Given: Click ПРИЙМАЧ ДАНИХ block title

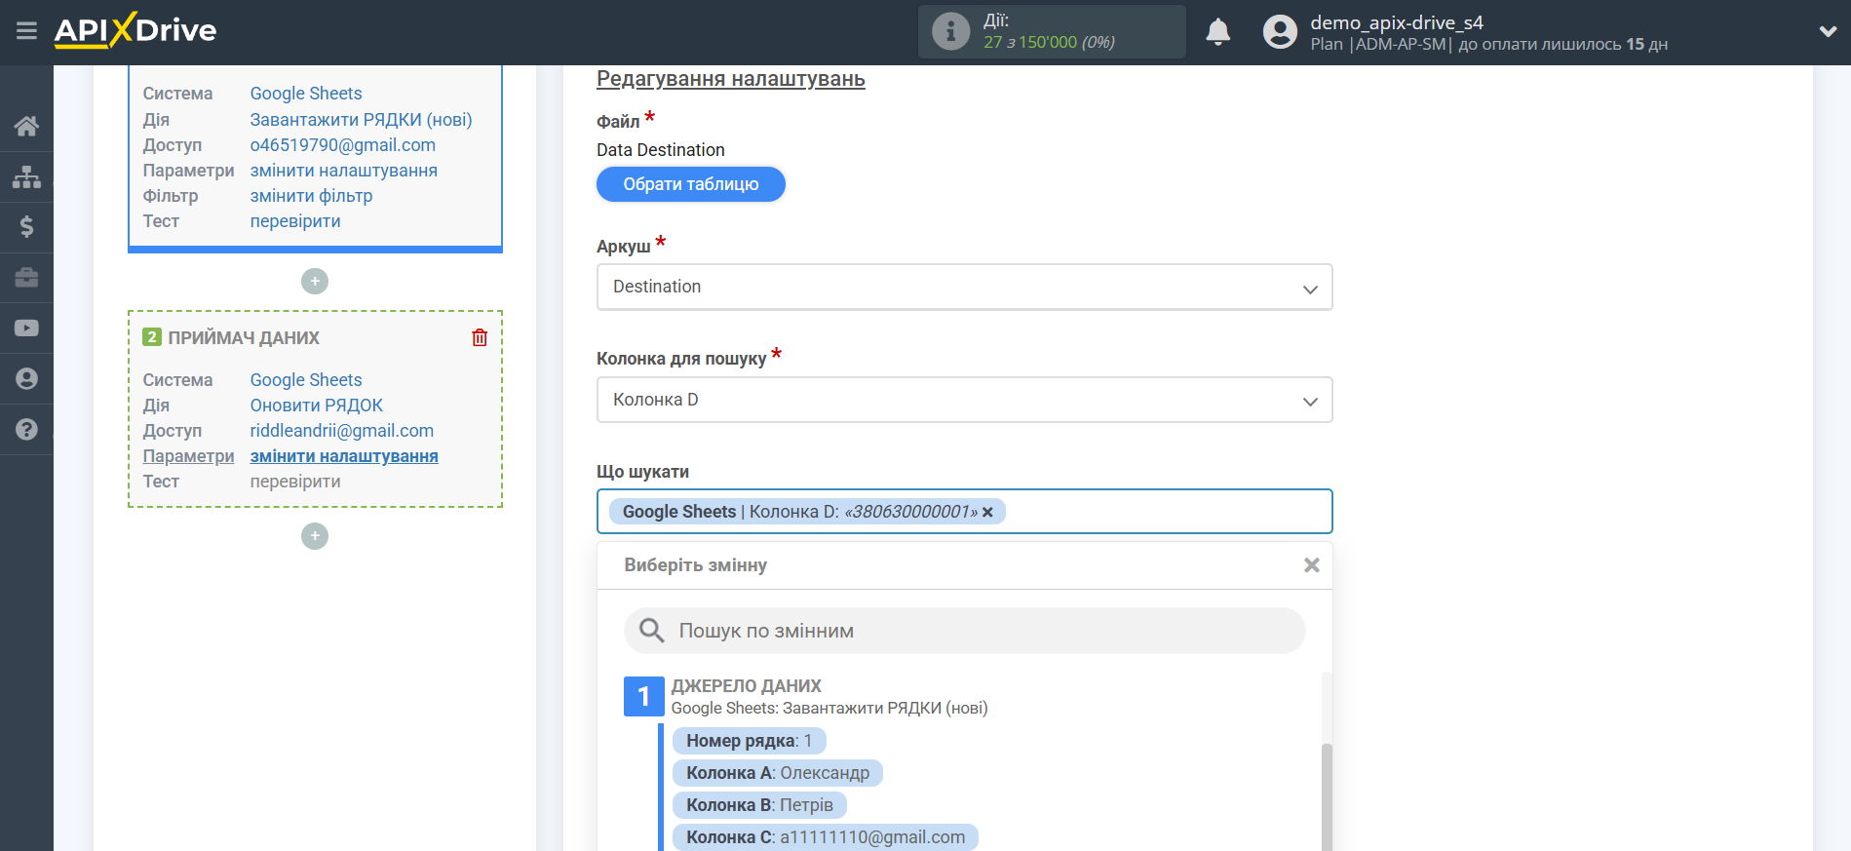Looking at the screenshot, I should click(244, 338).
